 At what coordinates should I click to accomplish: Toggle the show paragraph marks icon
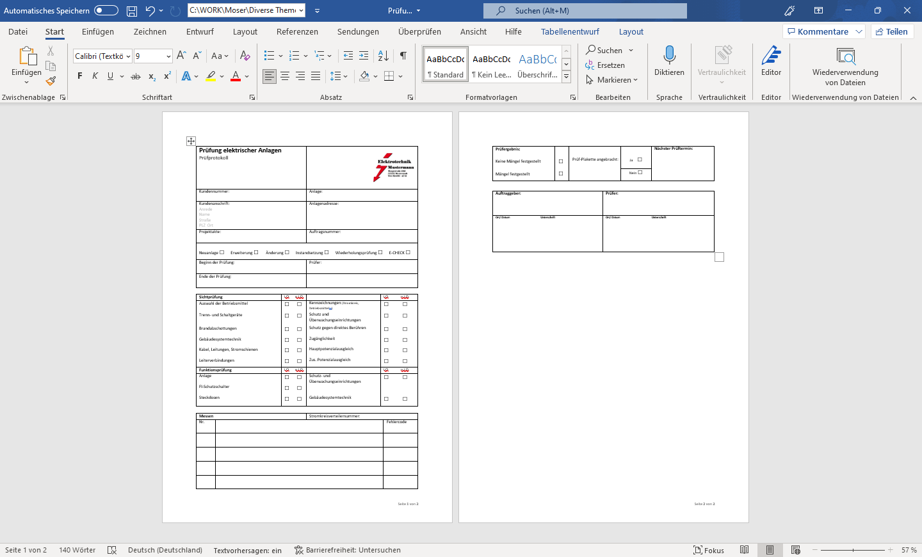(403, 56)
